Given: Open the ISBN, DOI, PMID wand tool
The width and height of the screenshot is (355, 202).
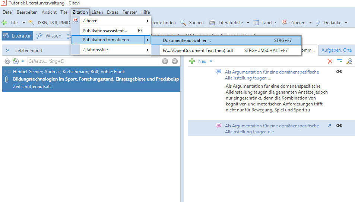Looking at the screenshot, I should pos(31,23).
